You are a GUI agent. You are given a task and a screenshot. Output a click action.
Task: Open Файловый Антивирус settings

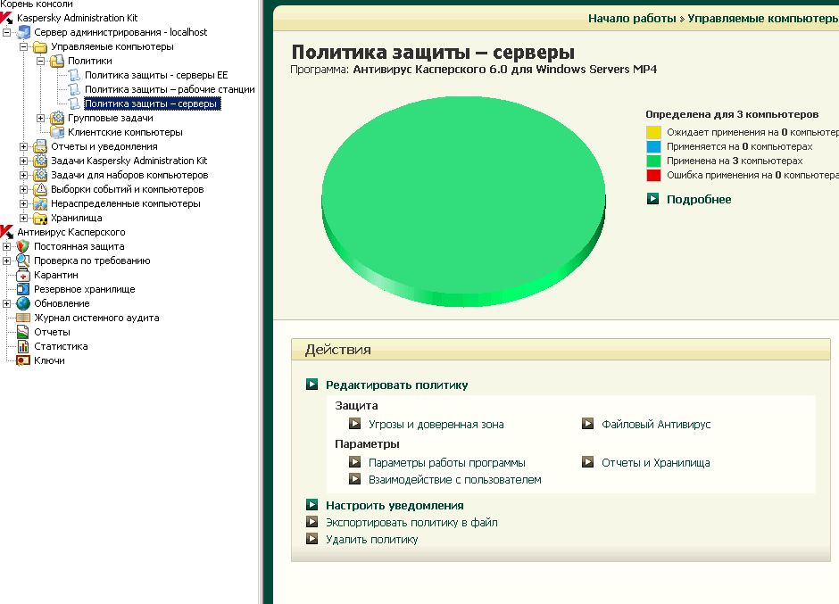point(656,425)
